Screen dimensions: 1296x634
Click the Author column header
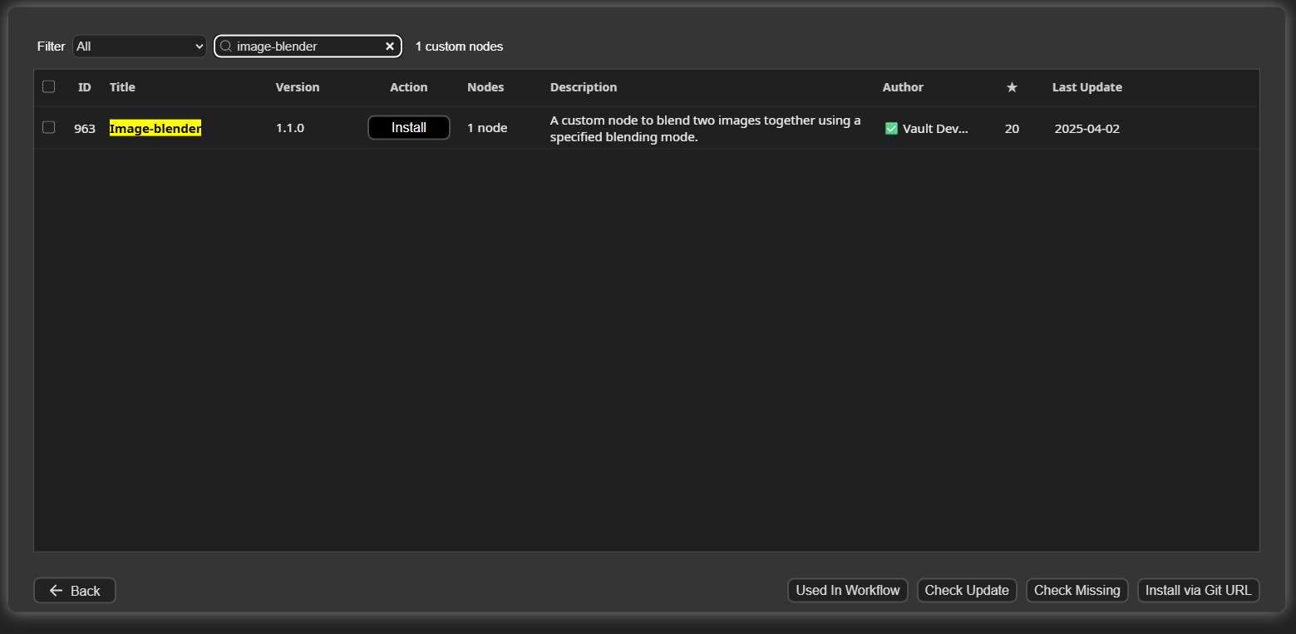[x=903, y=87]
